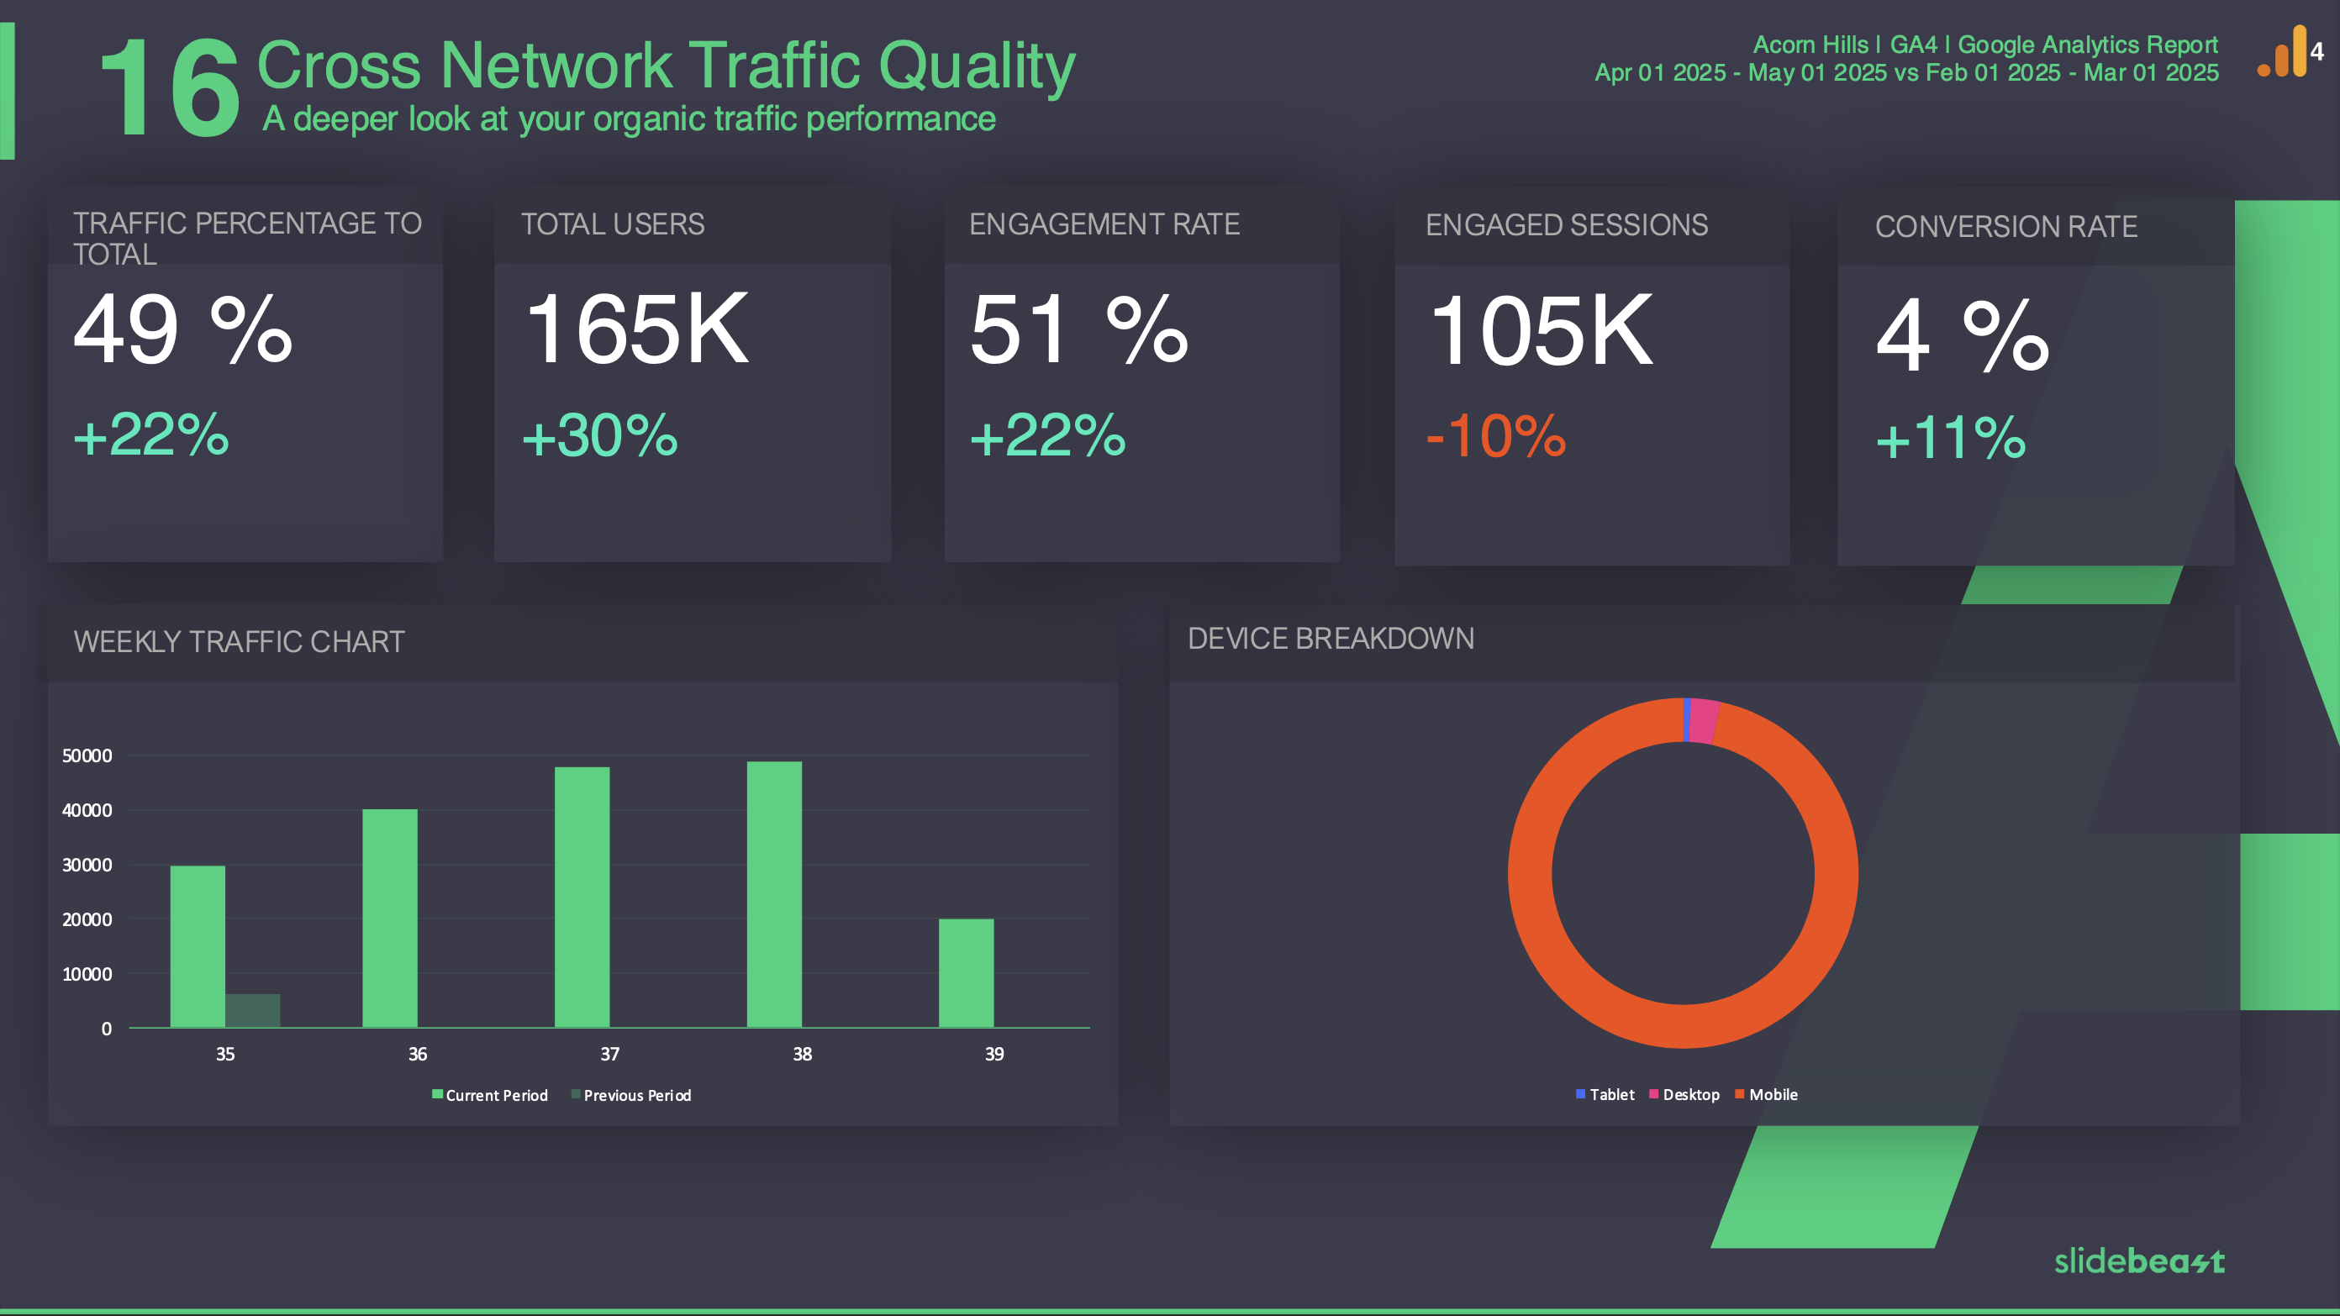2340x1316 pixels.
Task: Click the date range comparison text
Action: (1906, 72)
